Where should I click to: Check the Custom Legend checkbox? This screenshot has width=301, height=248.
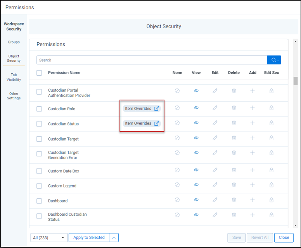[39, 186]
